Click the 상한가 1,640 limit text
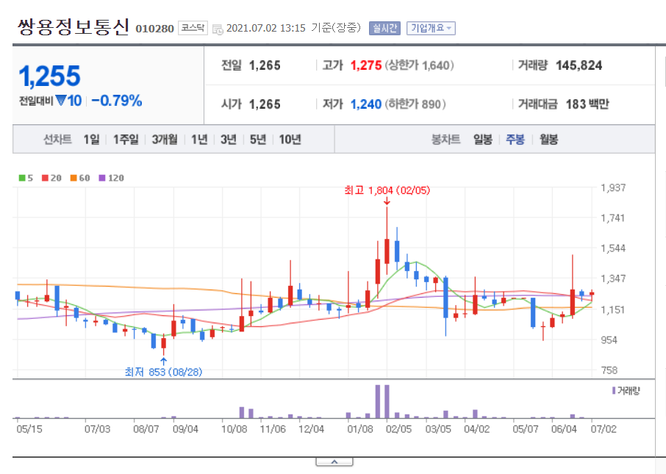This screenshot has height=474, width=666. [x=419, y=65]
